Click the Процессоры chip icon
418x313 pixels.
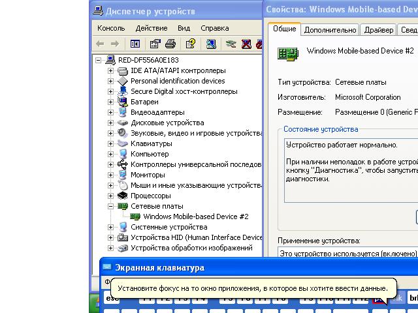pos(123,196)
